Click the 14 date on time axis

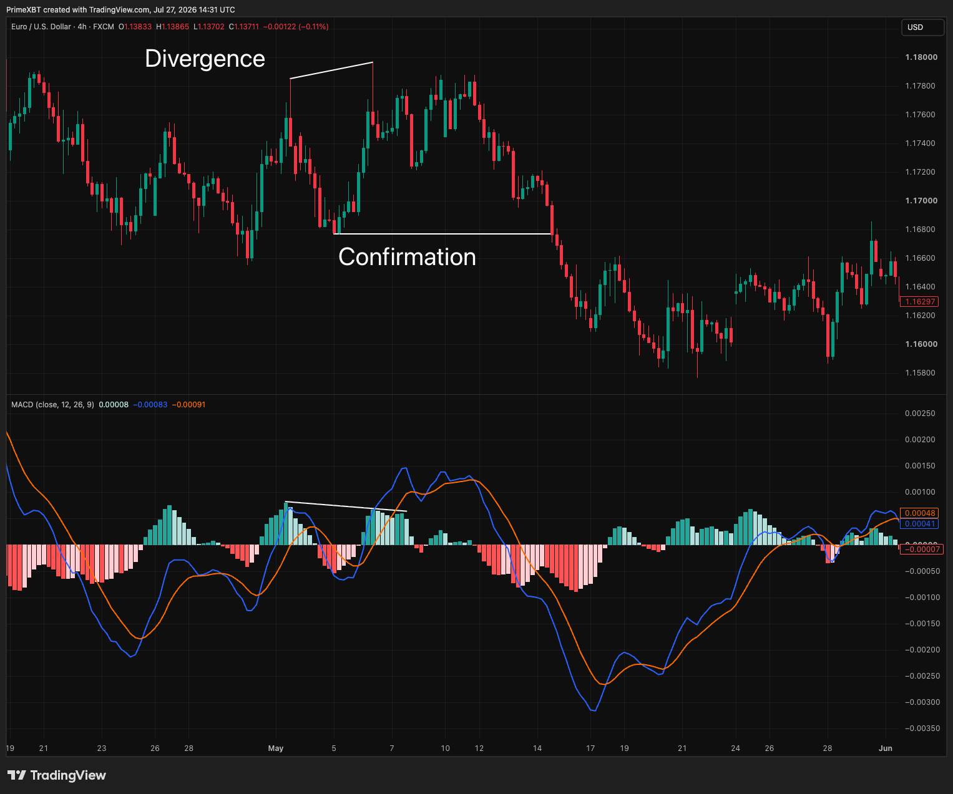coord(537,748)
